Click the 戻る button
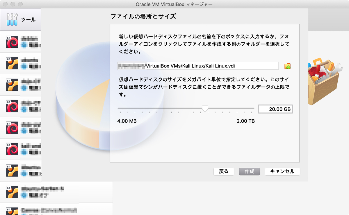349x215 pixels. click(x=223, y=171)
